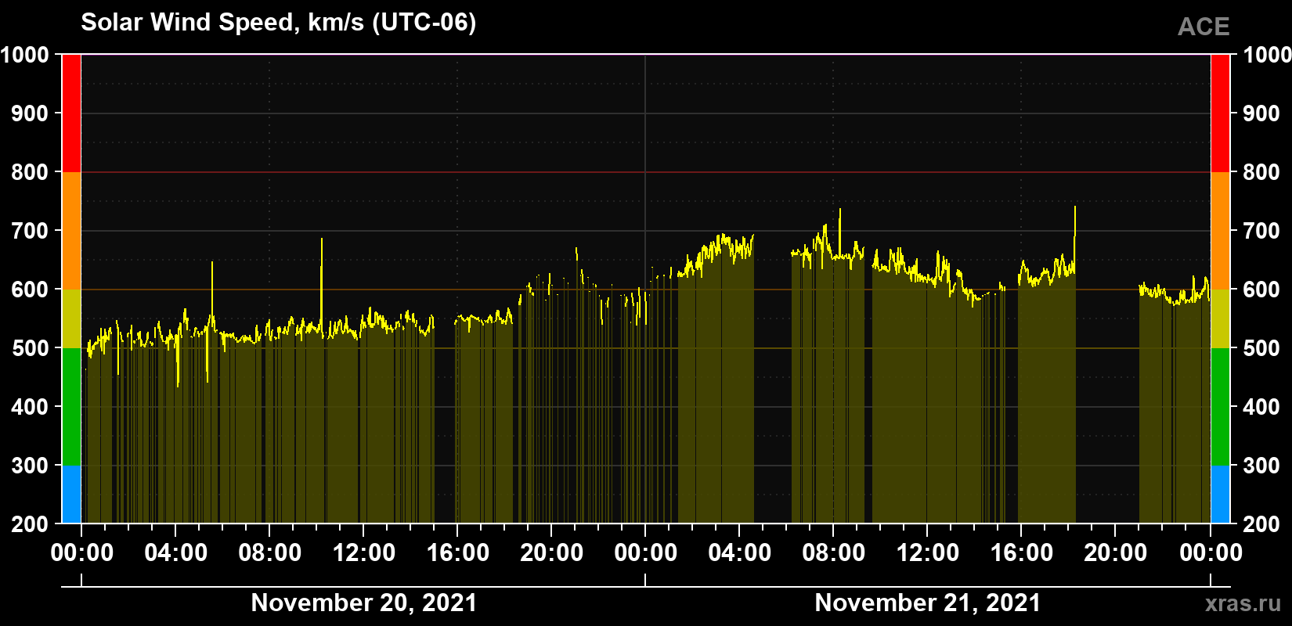Click the 08:00 time label for November 21
The height and width of the screenshot is (626, 1292).
834,553
